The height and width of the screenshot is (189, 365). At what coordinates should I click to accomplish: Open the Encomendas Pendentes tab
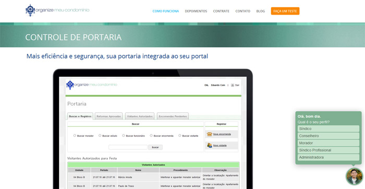pyautogui.click(x=173, y=116)
